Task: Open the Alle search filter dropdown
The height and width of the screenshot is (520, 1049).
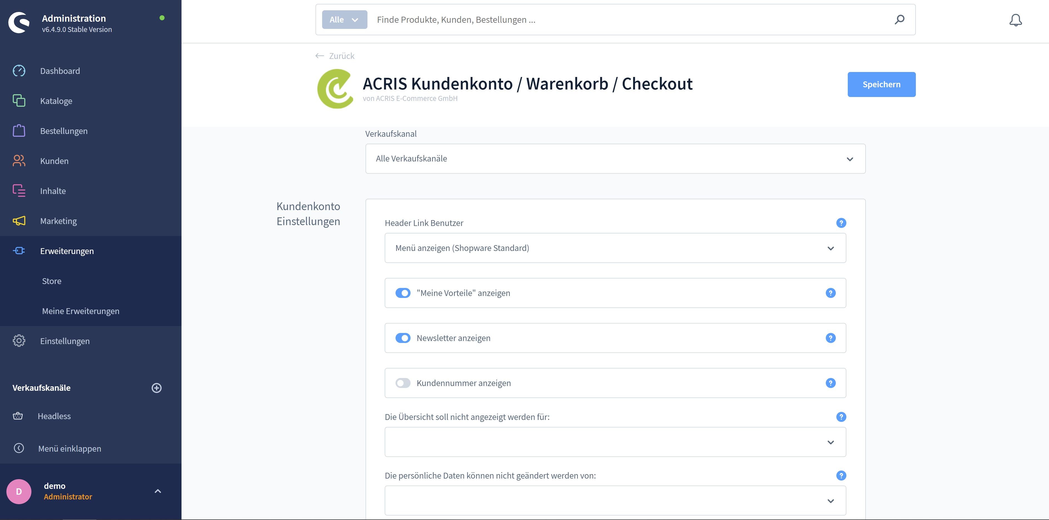Action: (x=344, y=19)
